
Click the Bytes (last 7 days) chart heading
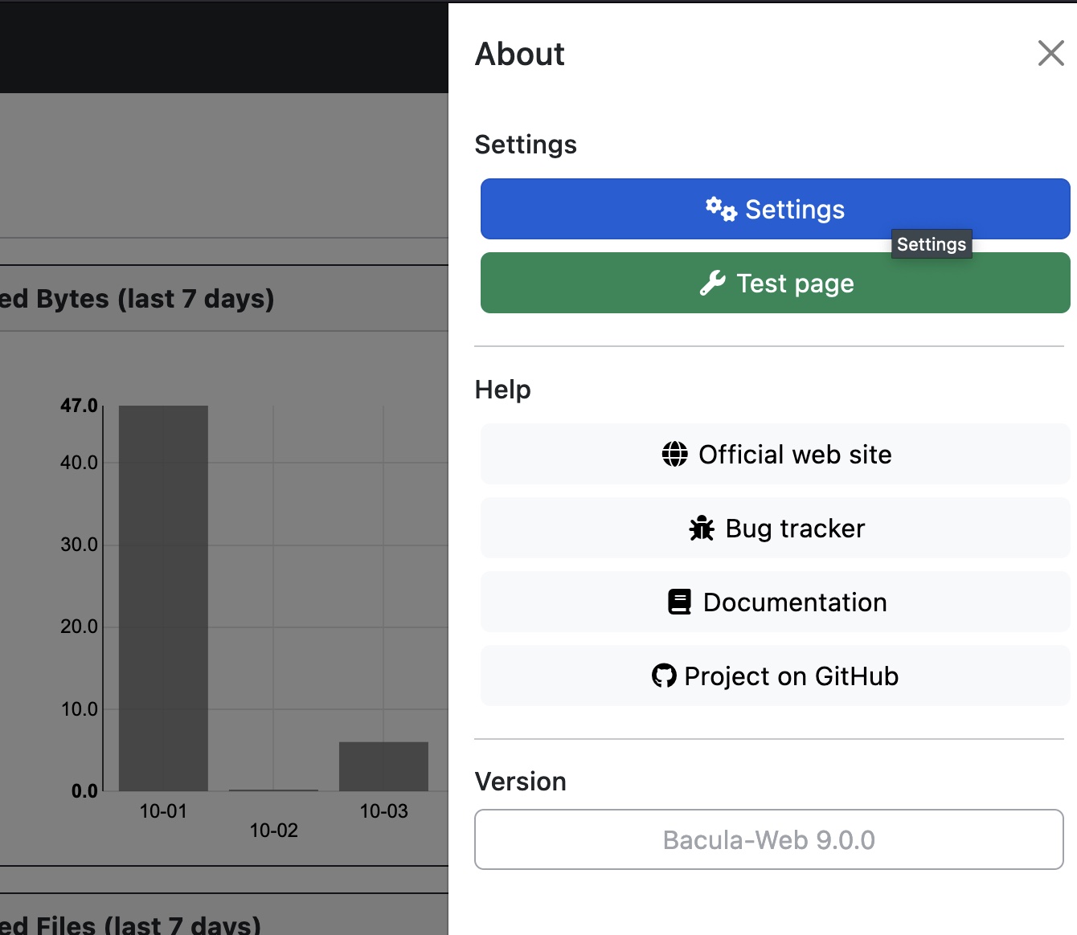[137, 299]
